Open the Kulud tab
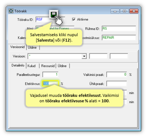 32,66
